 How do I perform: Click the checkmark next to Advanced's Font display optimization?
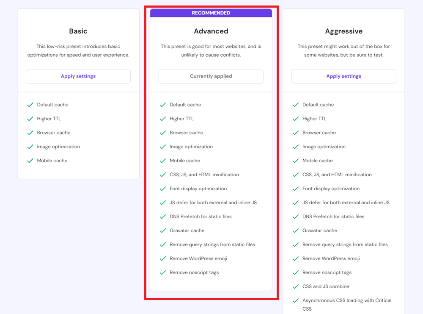coord(163,189)
